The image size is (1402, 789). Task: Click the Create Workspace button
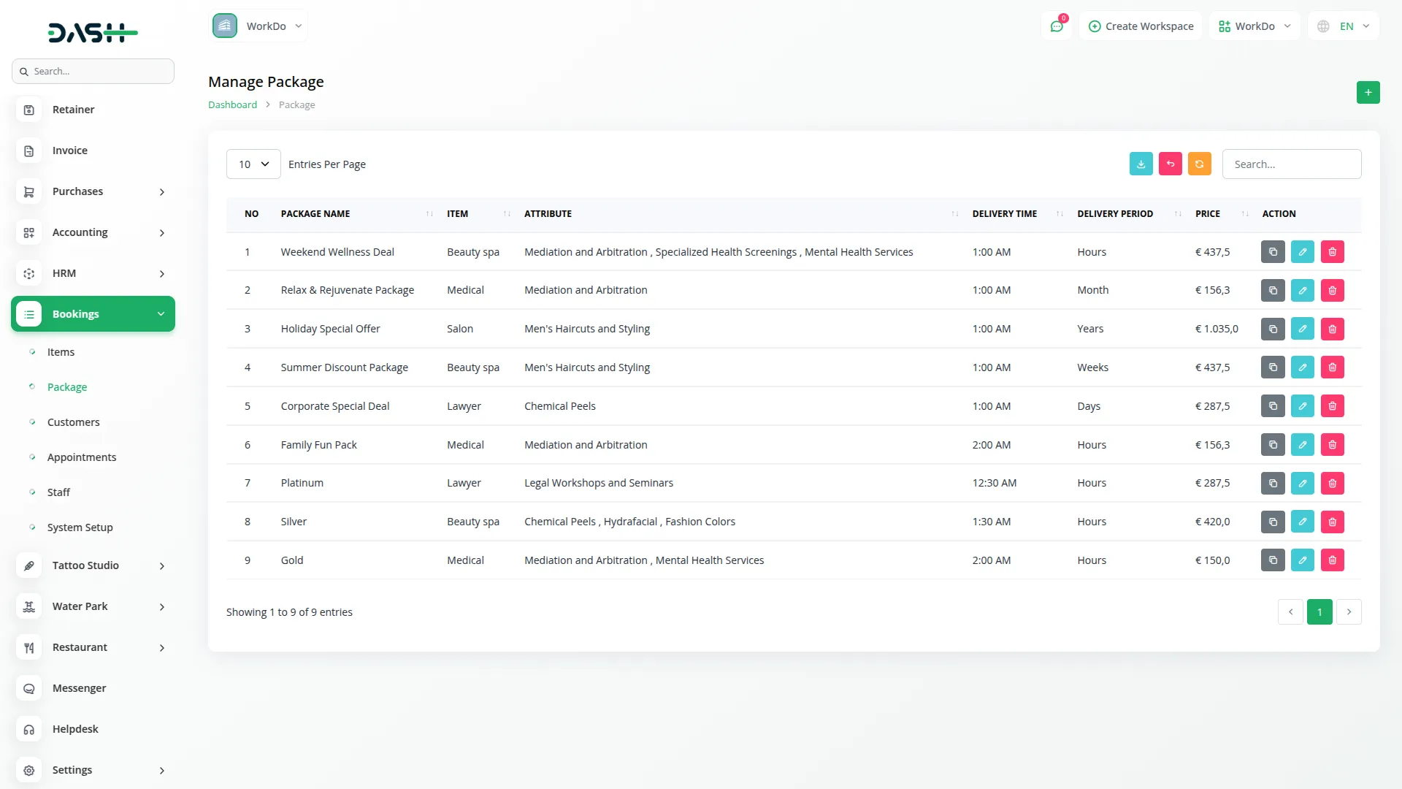click(x=1141, y=26)
